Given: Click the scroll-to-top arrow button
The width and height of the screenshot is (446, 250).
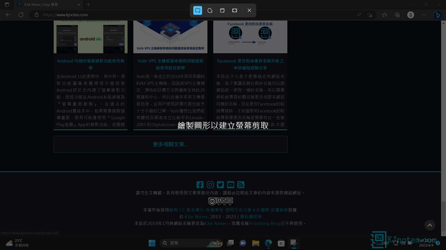Looking at the screenshot, I should tap(430, 225).
